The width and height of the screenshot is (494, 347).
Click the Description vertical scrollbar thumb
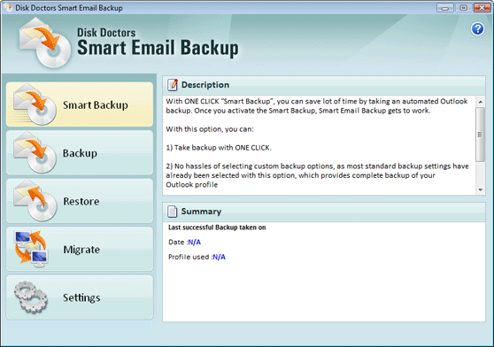[x=481, y=135]
